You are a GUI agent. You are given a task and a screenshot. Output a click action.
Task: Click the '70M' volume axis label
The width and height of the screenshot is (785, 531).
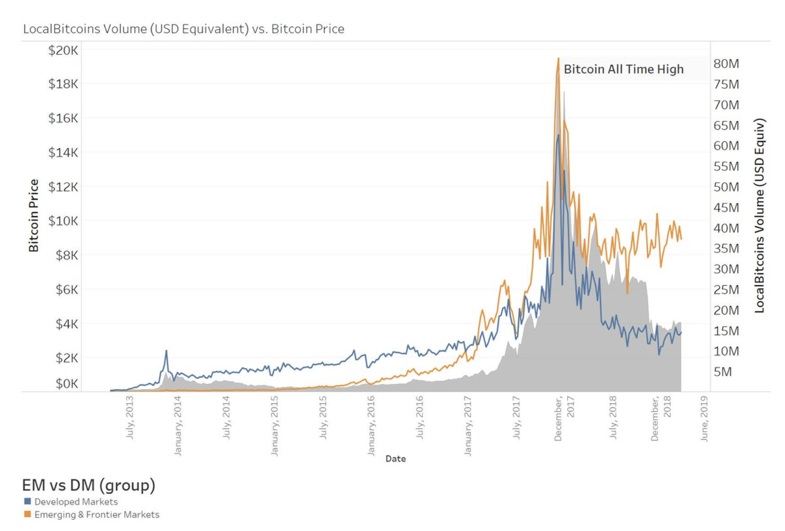point(726,105)
